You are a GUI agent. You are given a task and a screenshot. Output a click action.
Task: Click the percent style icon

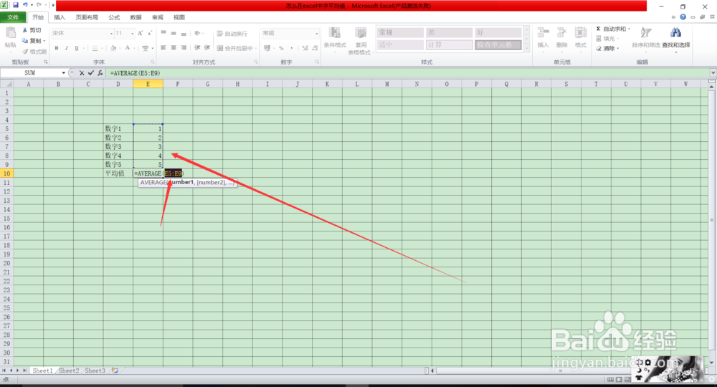[281, 48]
